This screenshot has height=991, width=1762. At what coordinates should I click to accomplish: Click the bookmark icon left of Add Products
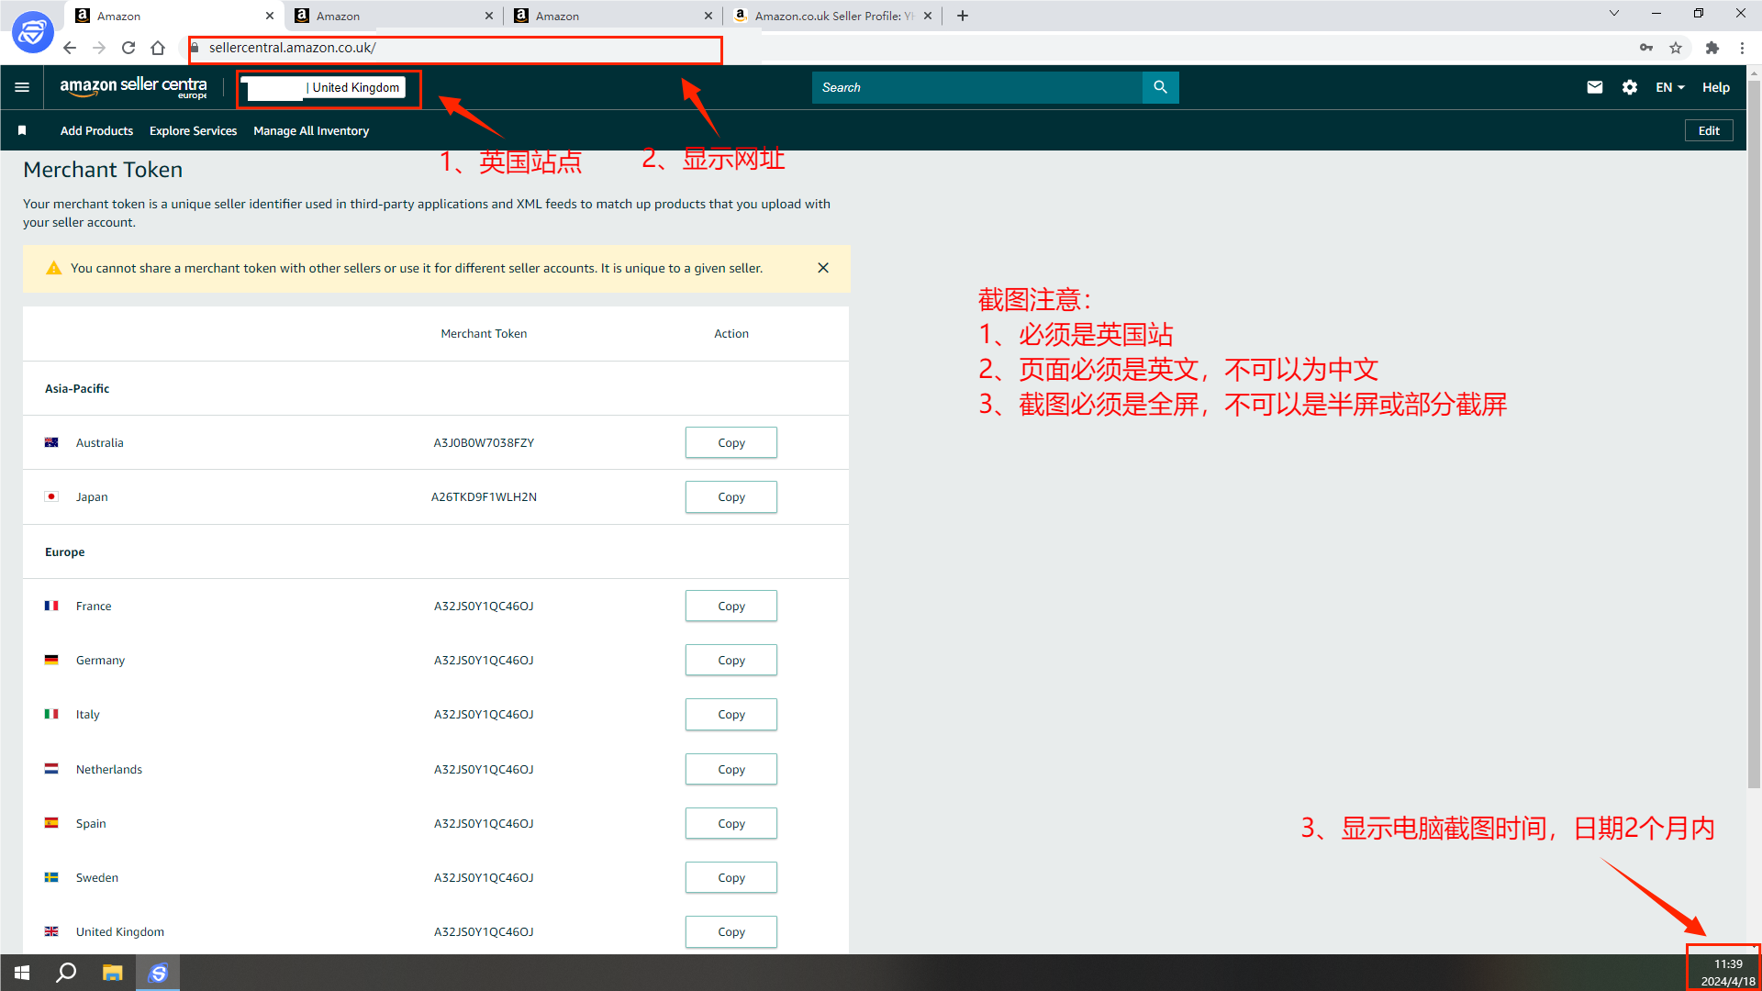pyautogui.click(x=20, y=130)
